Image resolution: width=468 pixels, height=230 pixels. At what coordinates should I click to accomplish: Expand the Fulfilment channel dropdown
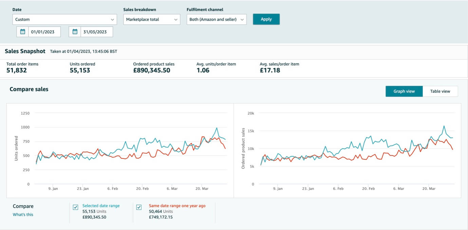[217, 19]
